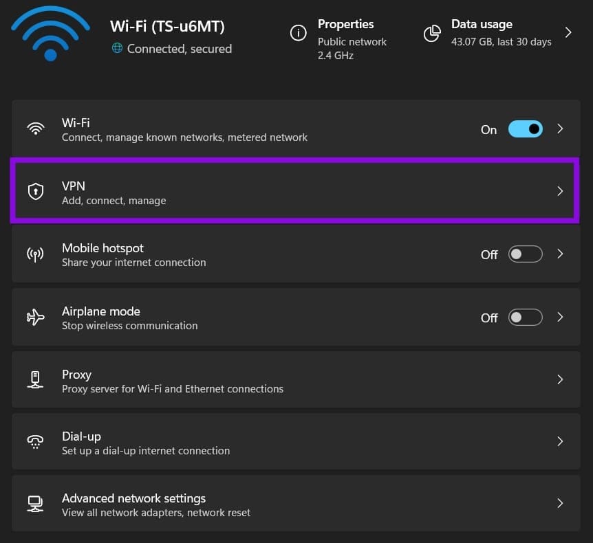Click 'Connect, manage known networks, metered network'
Image resolution: width=593 pixels, height=543 pixels.
click(184, 137)
